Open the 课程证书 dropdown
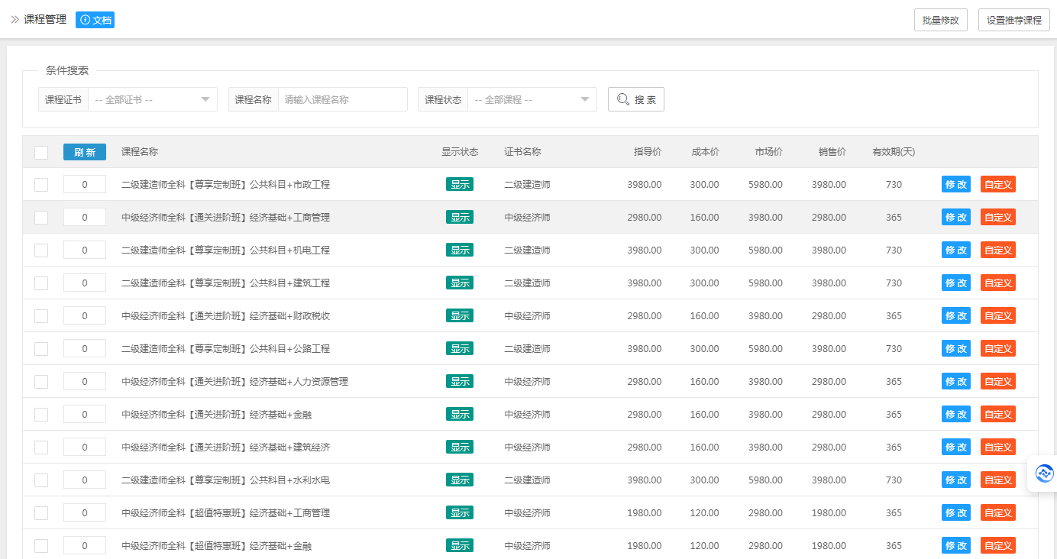Screen dimensions: 1057x559 (x=153, y=99)
